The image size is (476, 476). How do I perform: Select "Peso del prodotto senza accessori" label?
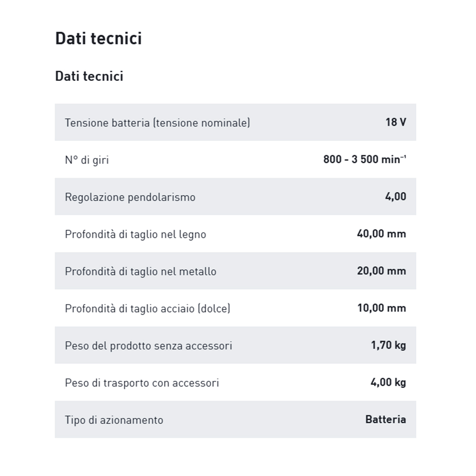tap(149, 346)
